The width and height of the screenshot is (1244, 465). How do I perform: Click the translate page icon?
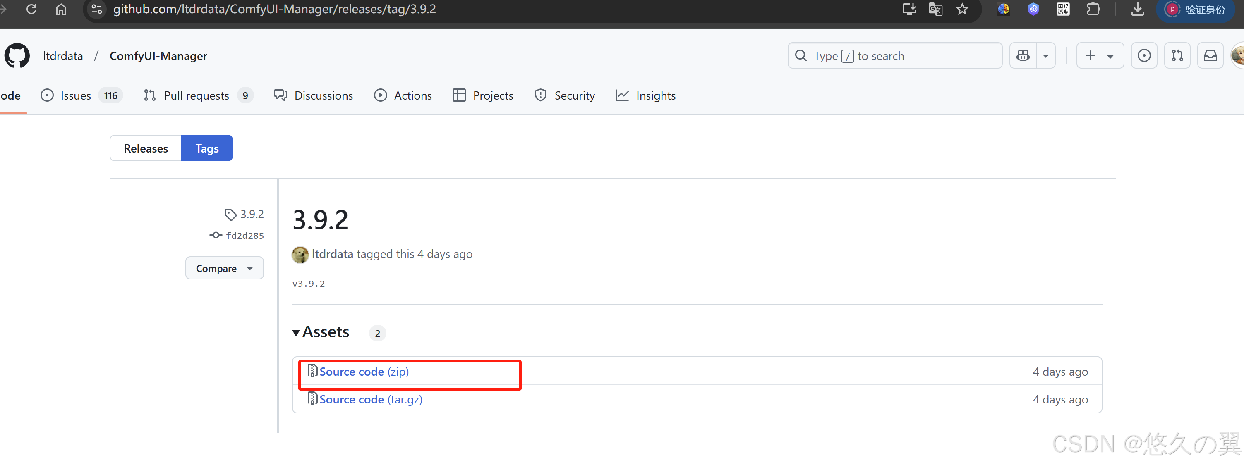click(935, 9)
